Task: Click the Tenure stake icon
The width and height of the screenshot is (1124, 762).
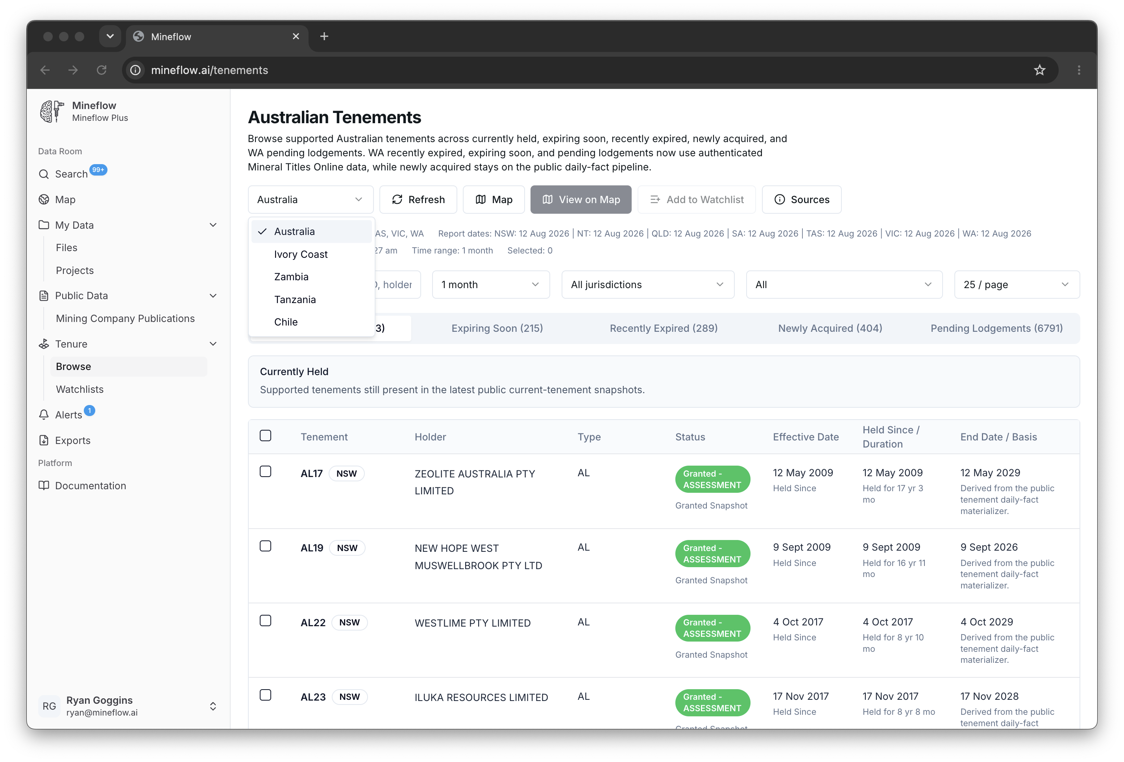Action: coord(44,344)
